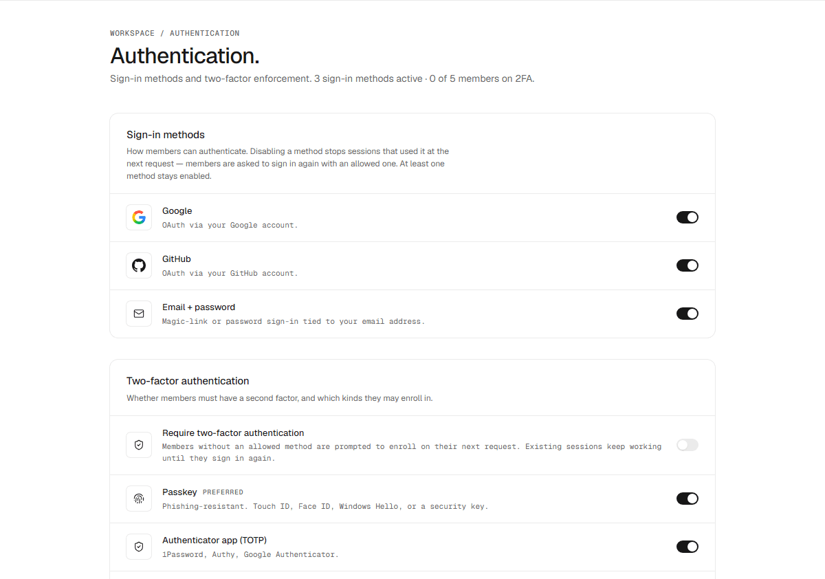825x579 pixels.
Task: Click "Whether members must have a second factor" text
Action: point(280,398)
